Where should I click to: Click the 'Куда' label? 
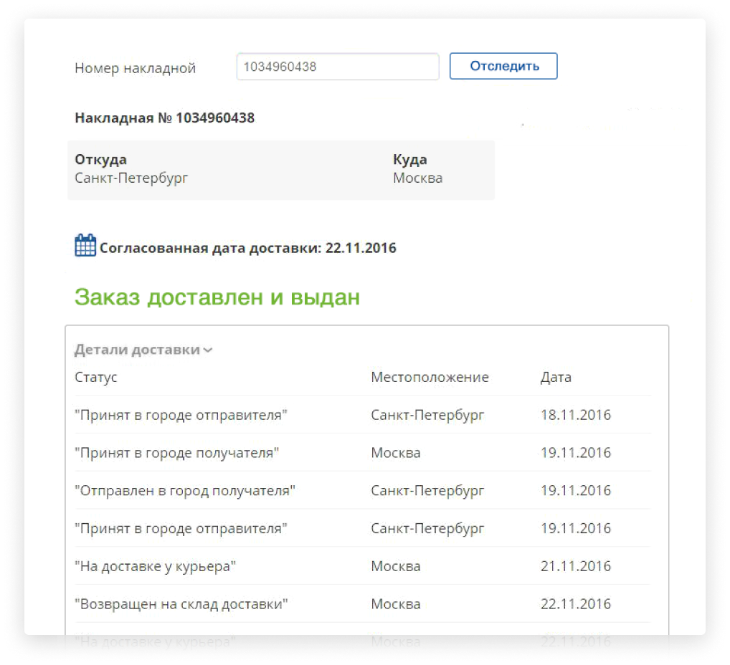tap(409, 159)
